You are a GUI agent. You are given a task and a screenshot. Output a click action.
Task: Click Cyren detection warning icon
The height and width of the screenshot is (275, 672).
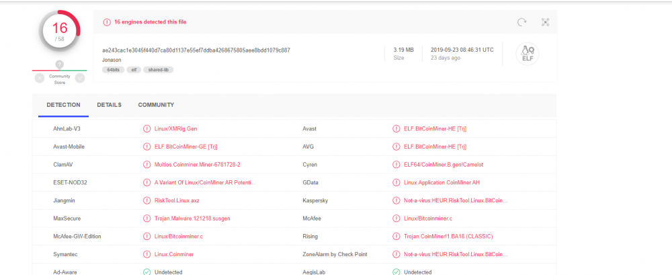[x=396, y=165]
